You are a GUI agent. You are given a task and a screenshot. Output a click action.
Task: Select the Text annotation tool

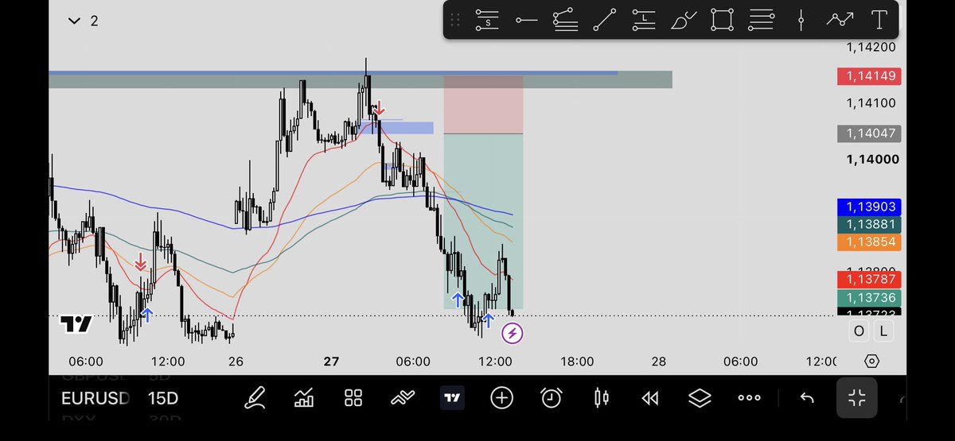pyautogui.click(x=879, y=20)
